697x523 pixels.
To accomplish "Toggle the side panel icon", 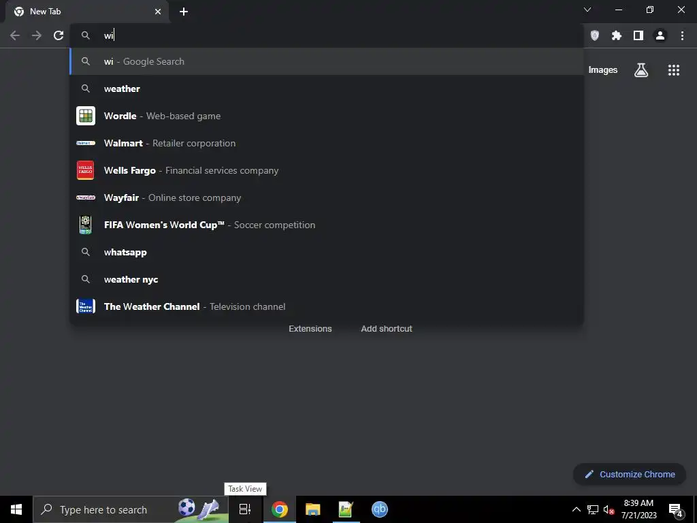I will click(x=638, y=35).
